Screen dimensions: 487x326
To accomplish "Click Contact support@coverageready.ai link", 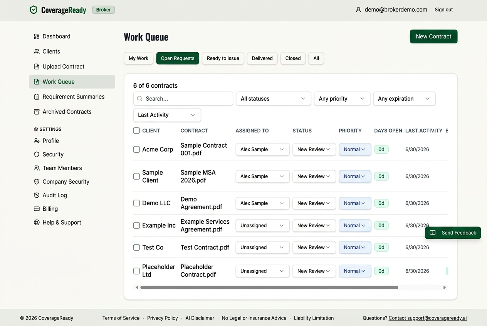I will [x=428, y=318].
